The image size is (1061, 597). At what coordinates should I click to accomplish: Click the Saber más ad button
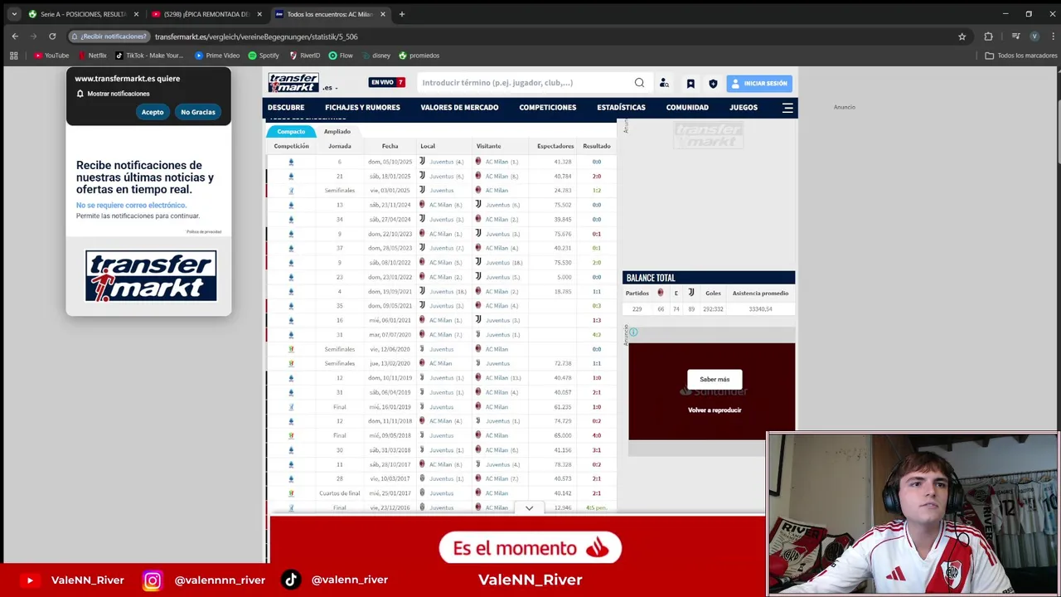click(715, 380)
